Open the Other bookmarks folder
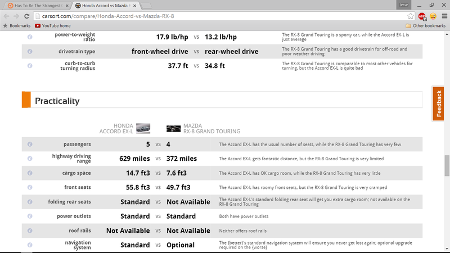The width and height of the screenshot is (450, 253). click(x=426, y=26)
